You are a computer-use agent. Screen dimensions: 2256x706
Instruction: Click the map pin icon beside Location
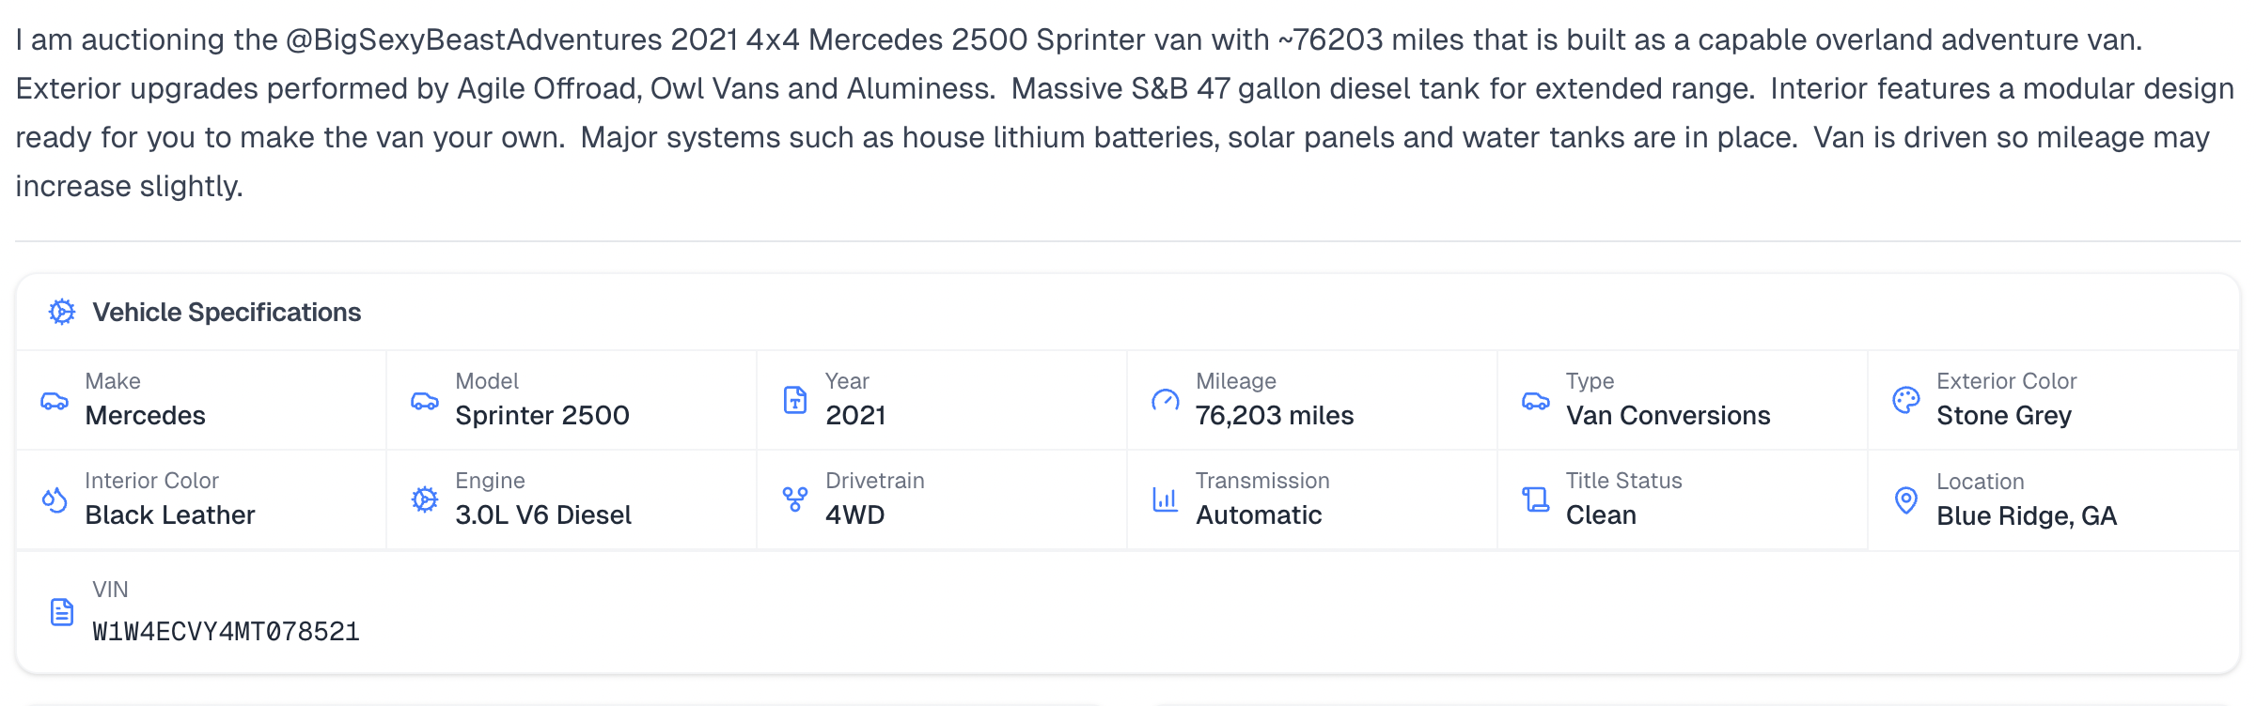(1906, 500)
